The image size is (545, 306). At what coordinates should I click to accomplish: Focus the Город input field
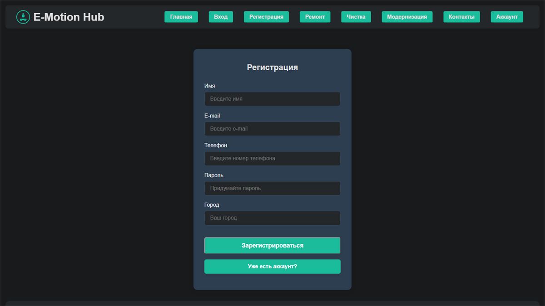tap(272, 218)
